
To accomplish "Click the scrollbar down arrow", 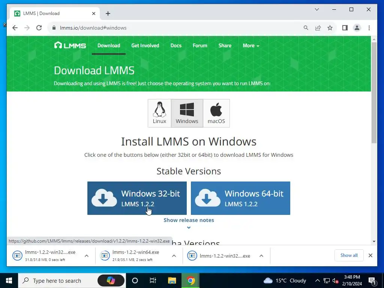I will tap(374, 241).
